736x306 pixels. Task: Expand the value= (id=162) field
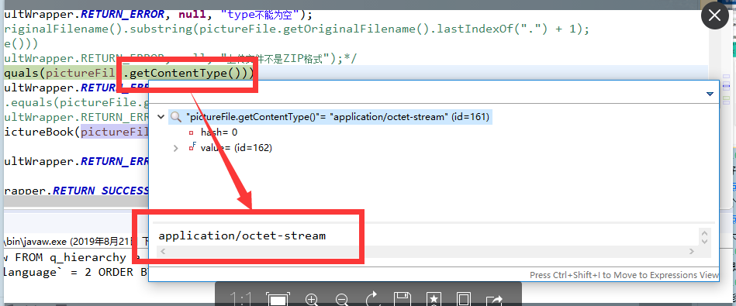pyautogui.click(x=176, y=148)
